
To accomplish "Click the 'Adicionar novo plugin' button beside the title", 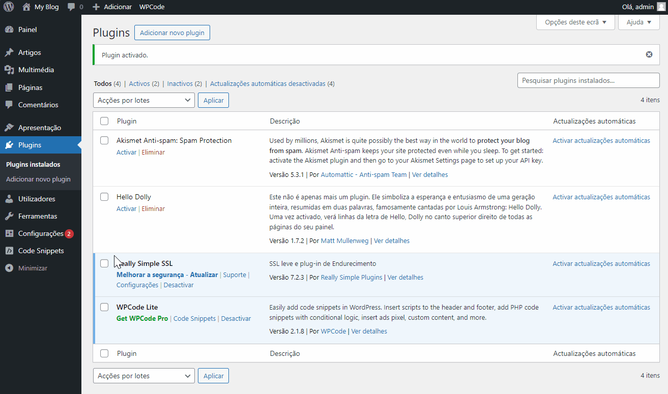I will tap(172, 33).
